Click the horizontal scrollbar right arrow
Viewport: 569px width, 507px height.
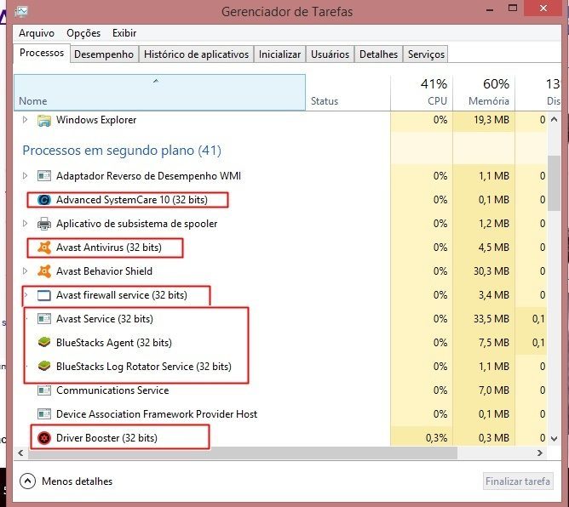(x=540, y=453)
